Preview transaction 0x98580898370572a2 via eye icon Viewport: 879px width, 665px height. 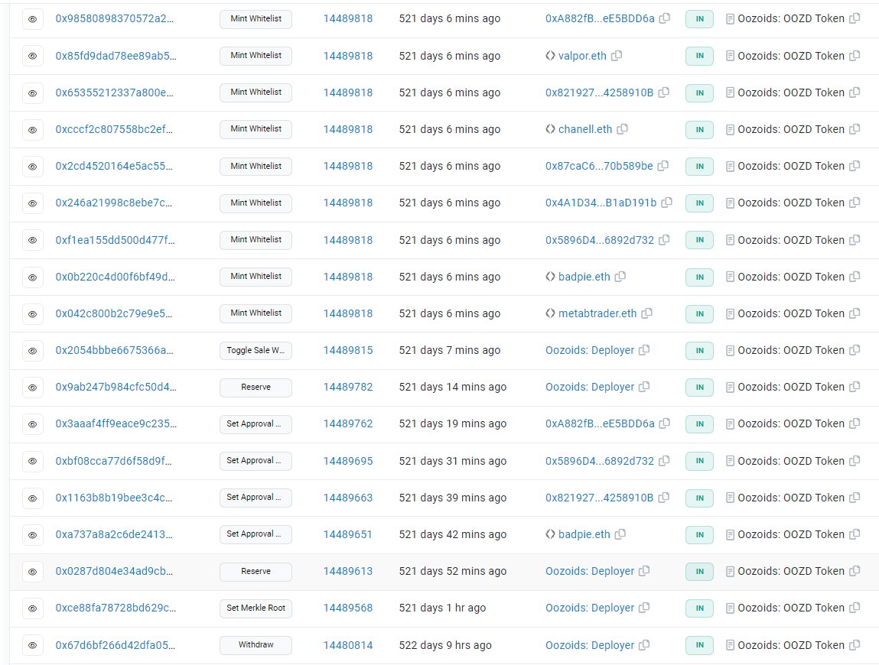click(x=33, y=19)
